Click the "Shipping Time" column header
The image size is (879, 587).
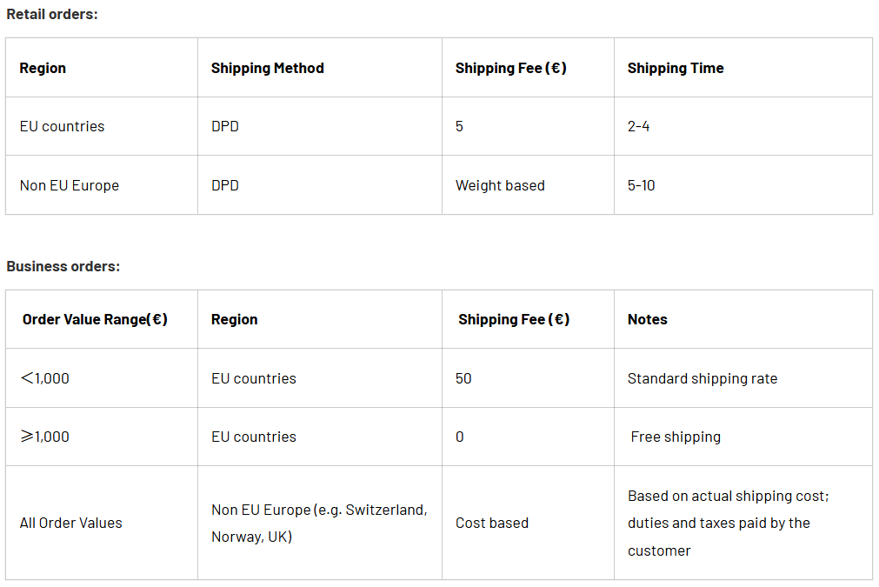pos(675,68)
